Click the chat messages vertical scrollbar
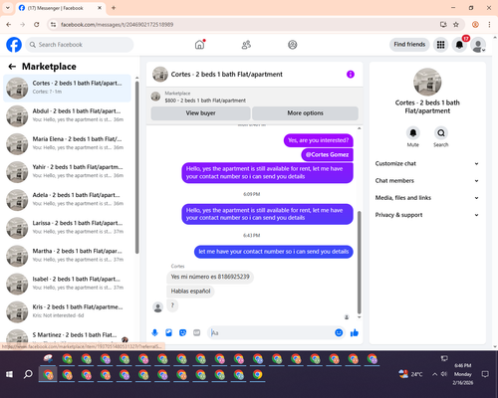Screen dimensions: 498x398 pyautogui.click(x=359, y=262)
